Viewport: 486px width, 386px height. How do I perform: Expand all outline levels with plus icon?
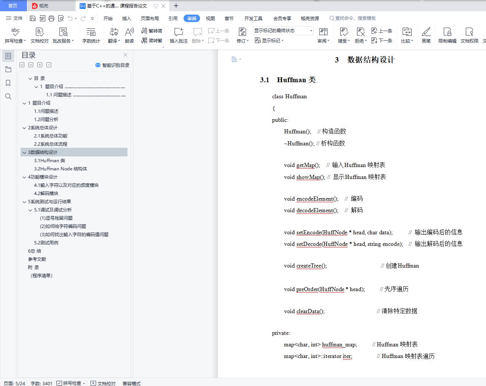40,65
